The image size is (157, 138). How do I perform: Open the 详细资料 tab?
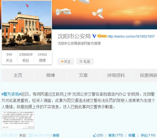(116, 75)
